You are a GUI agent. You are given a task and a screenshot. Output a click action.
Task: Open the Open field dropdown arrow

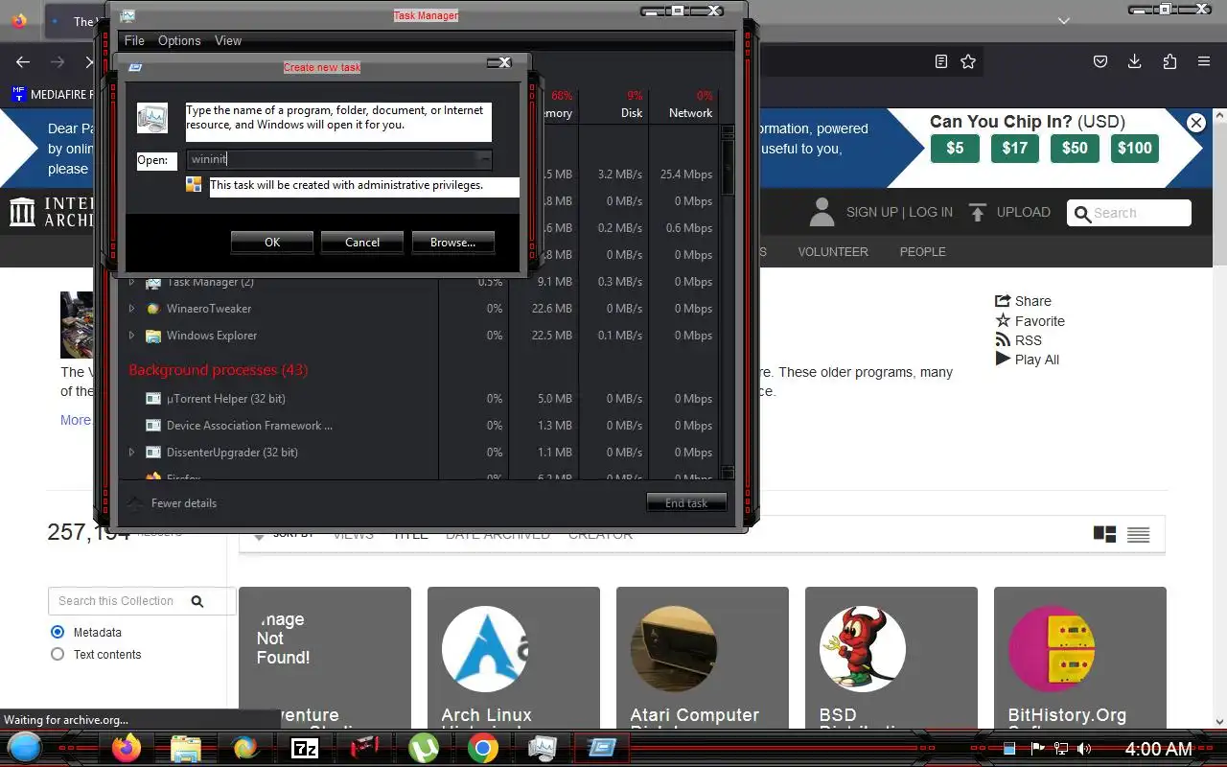tap(484, 159)
